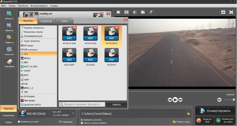Open the Обработка menu
Image resolution: width=237 pixels, height=126 pixels.
(x=23, y=6)
